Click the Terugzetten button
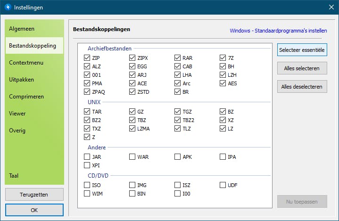Viewport: 339px width, 221px height. tap(34, 194)
